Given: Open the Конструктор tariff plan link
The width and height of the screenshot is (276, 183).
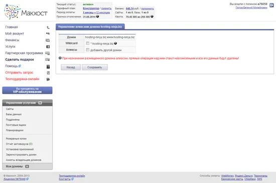Looking at the screenshot, I should click(91, 8).
